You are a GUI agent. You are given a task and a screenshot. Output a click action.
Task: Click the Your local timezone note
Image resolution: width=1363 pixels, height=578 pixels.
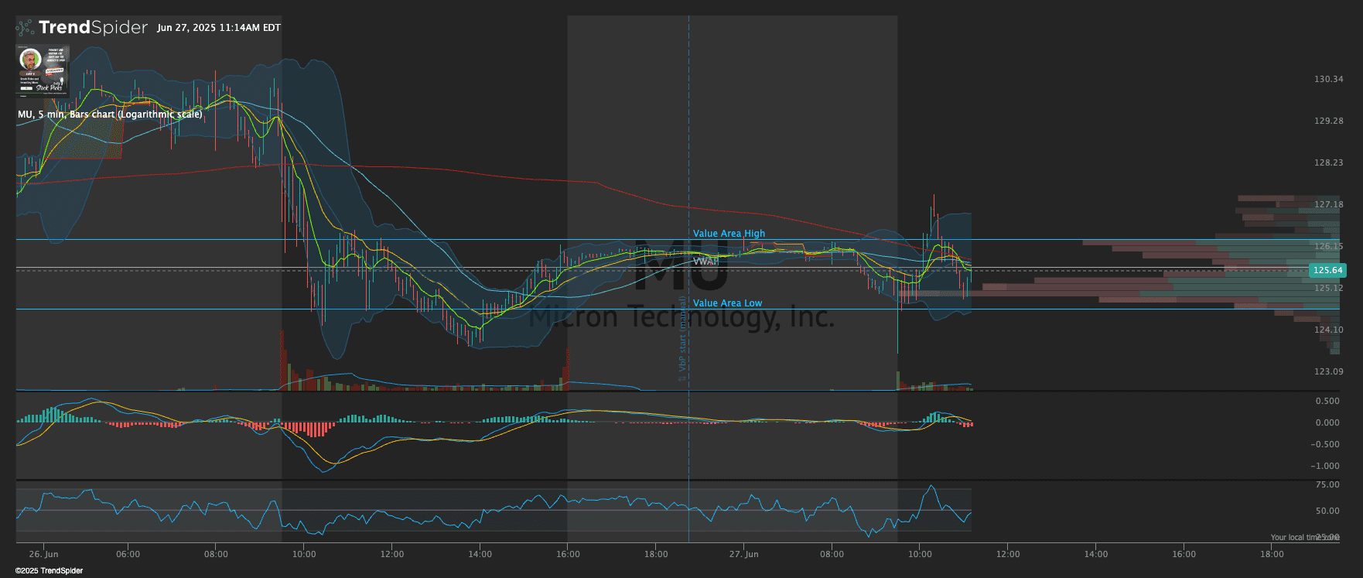1304,537
